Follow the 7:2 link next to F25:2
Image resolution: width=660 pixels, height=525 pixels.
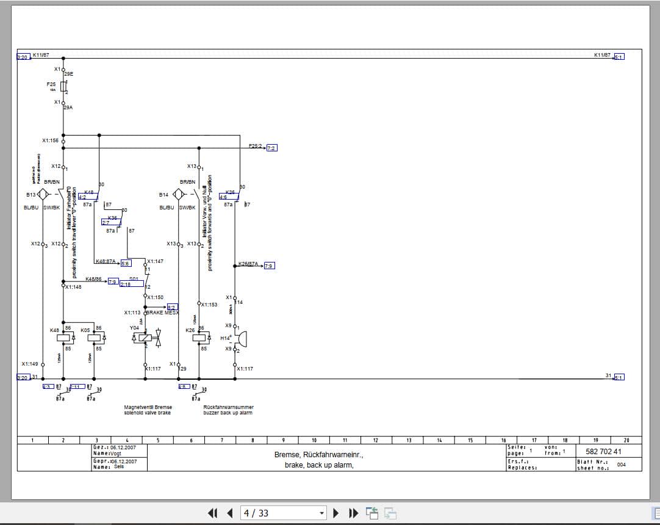(271, 148)
